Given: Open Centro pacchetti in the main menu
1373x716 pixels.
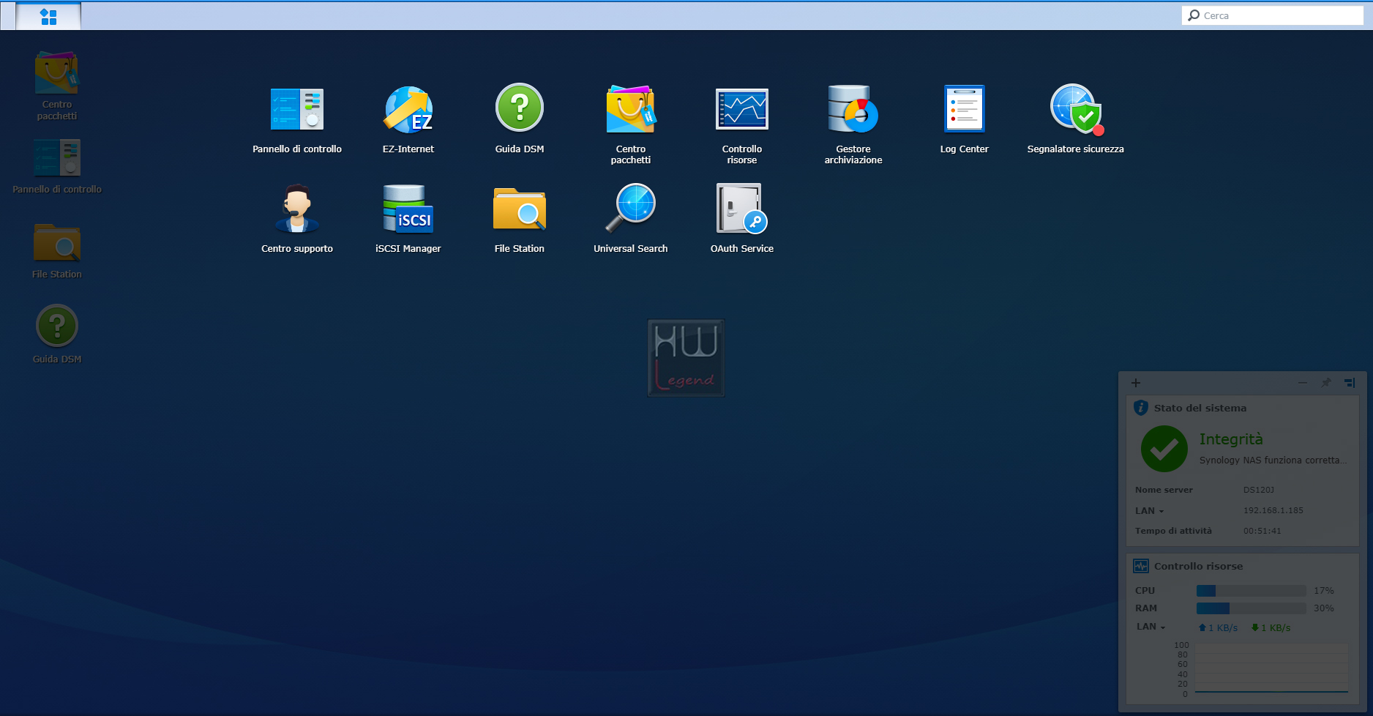Looking at the screenshot, I should (631, 124).
